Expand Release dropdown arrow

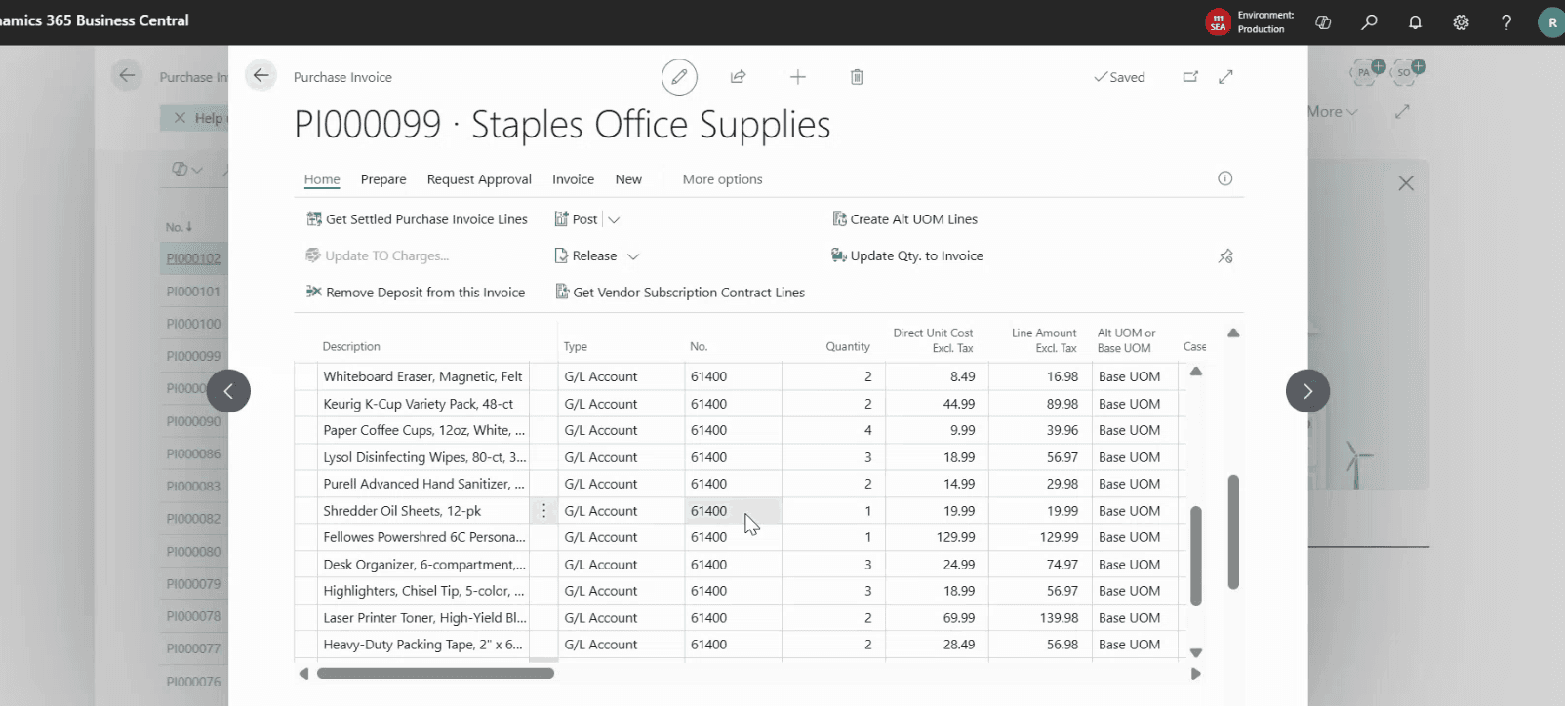[633, 256]
